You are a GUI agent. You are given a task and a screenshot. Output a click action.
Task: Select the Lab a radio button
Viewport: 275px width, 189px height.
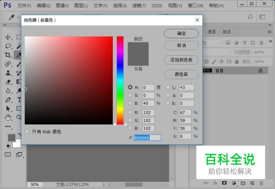click(168, 95)
